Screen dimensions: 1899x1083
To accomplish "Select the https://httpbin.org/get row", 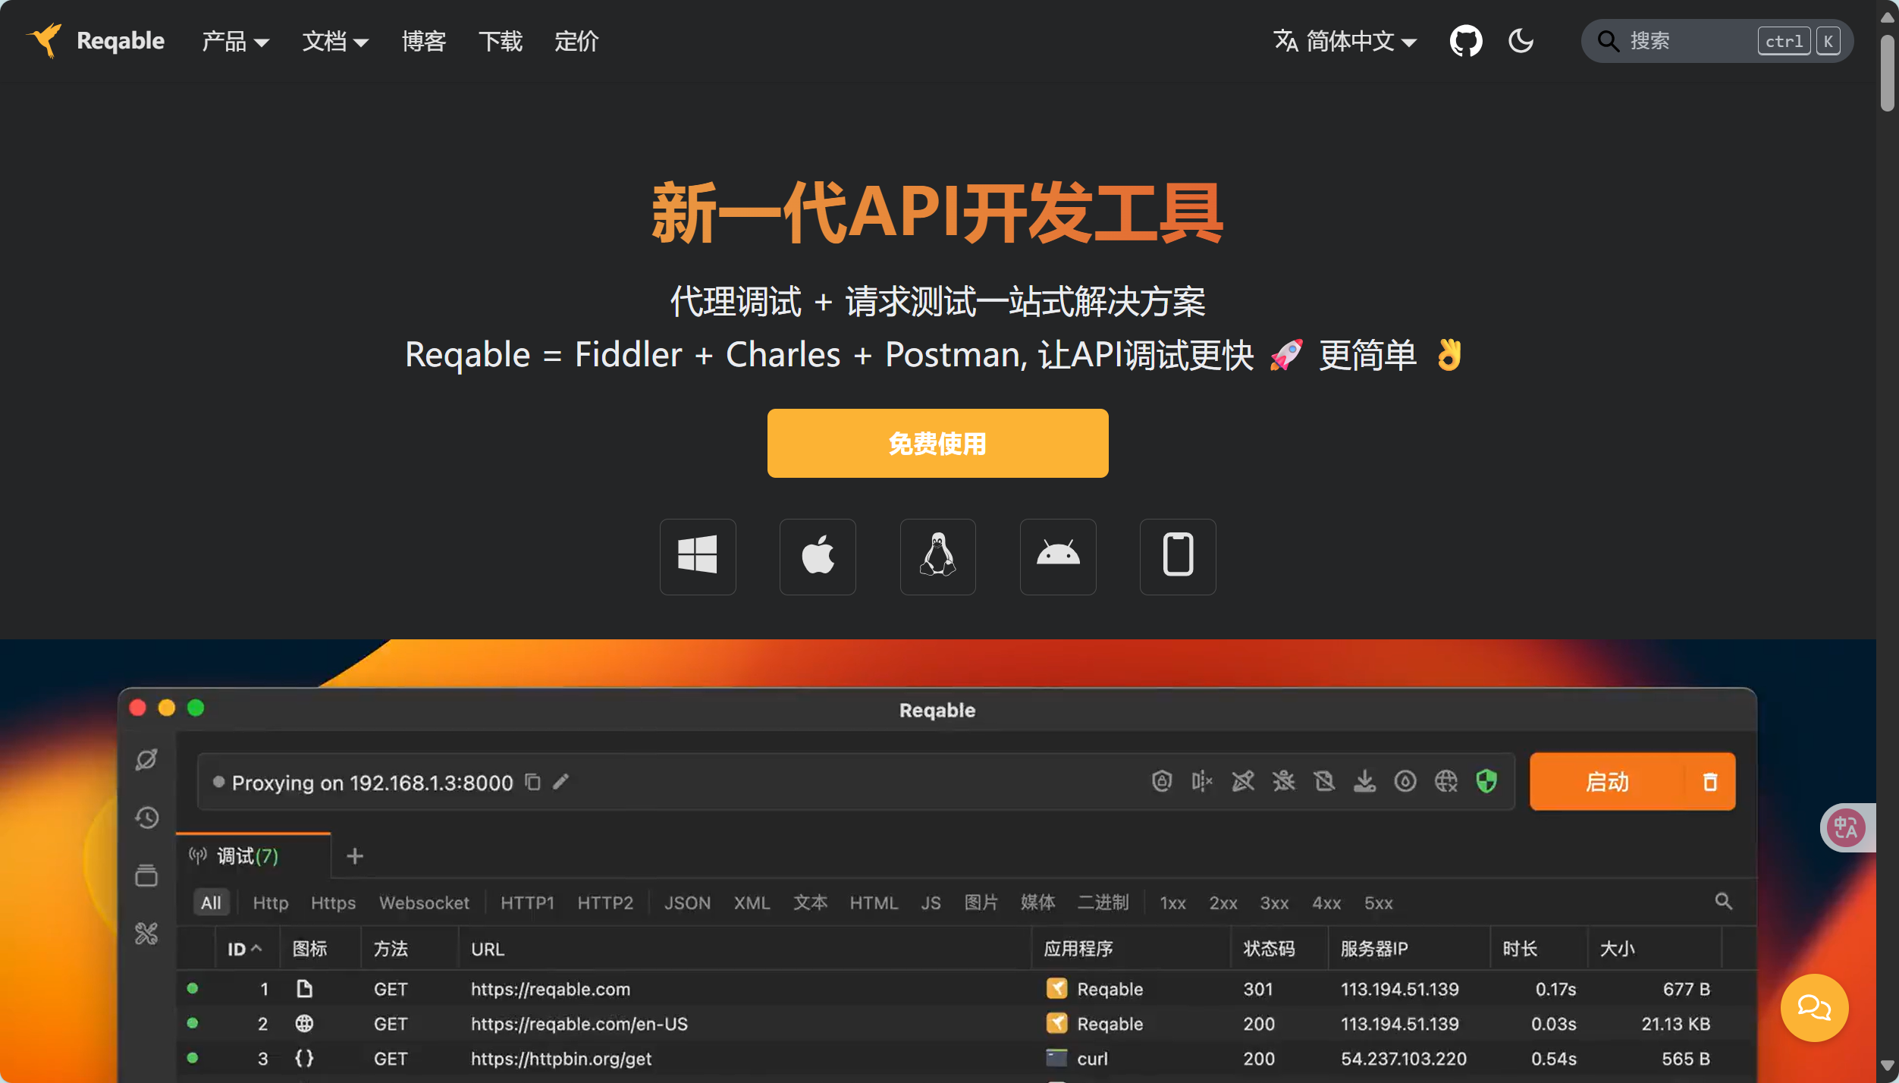I will click(x=966, y=1059).
